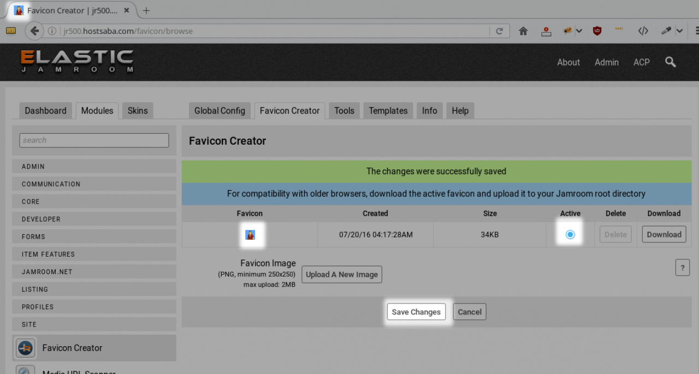Click the browser back arrow button
This screenshot has width=699, height=374.
coord(34,31)
